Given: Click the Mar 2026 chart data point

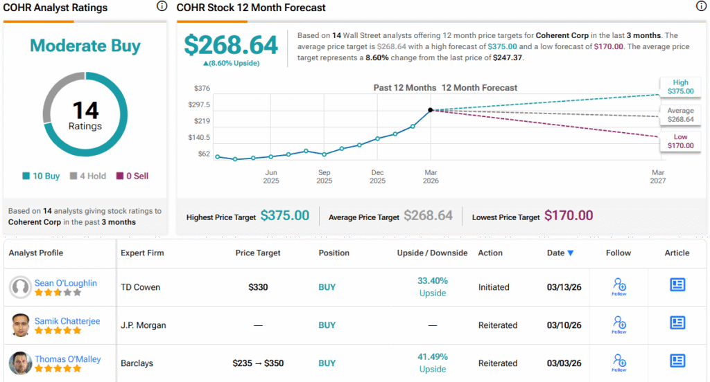Looking at the screenshot, I should click(431, 110).
